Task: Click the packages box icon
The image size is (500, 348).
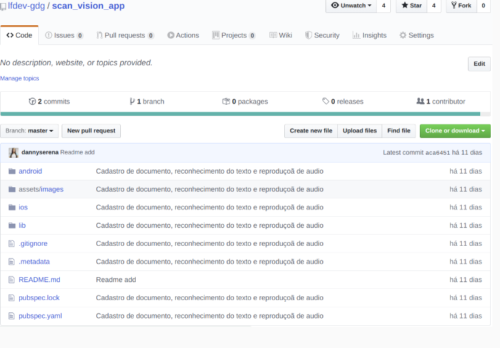Action: [226, 102]
